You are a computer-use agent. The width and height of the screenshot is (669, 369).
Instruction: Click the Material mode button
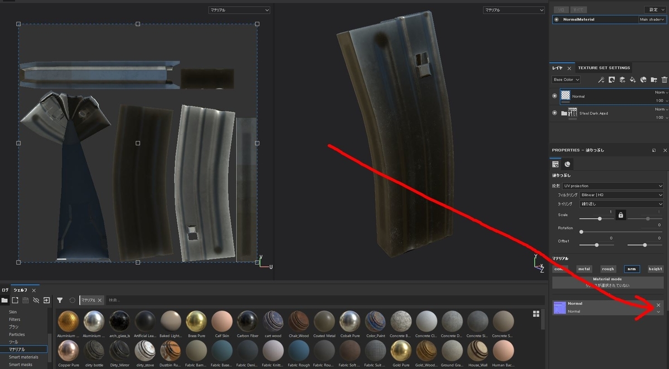click(x=608, y=282)
